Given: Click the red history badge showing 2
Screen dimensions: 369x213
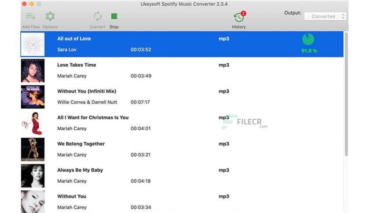Looking at the screenshot, I should (x=243, y=13).
